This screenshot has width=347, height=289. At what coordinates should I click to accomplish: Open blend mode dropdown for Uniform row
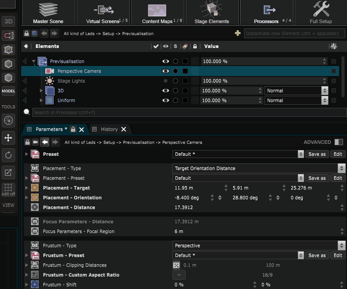(x=296, y=100)
